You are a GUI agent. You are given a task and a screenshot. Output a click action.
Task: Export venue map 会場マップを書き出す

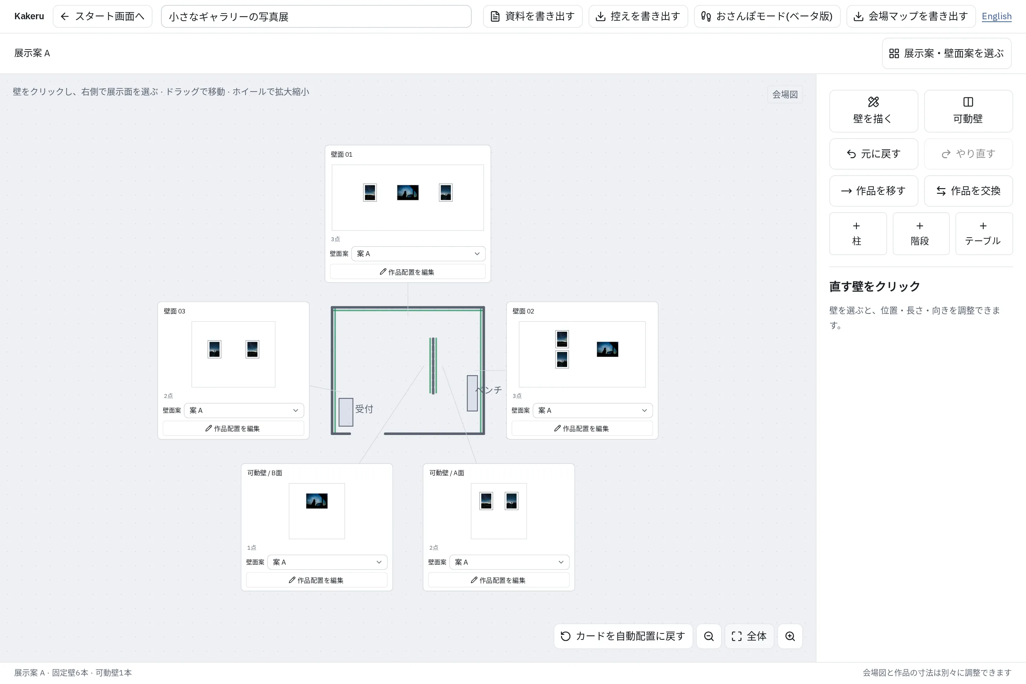click(911, 17)
